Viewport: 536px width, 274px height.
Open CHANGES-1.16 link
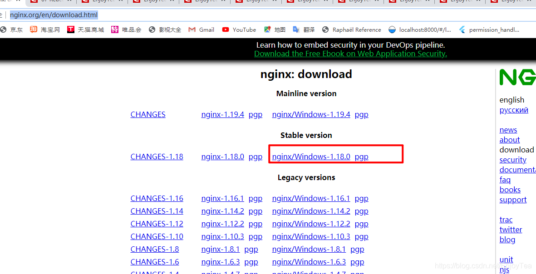157,198
